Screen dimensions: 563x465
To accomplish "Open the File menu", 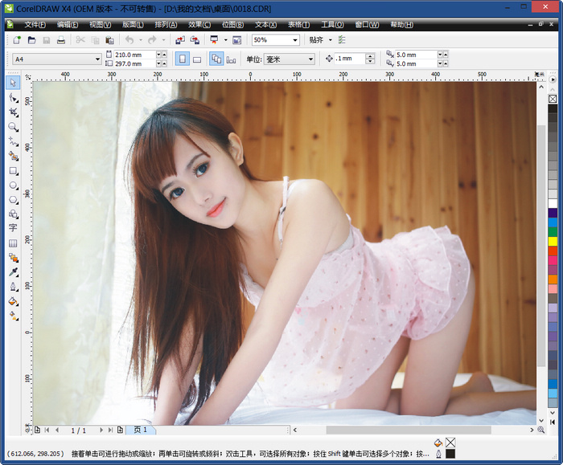I will click(35, 24).
